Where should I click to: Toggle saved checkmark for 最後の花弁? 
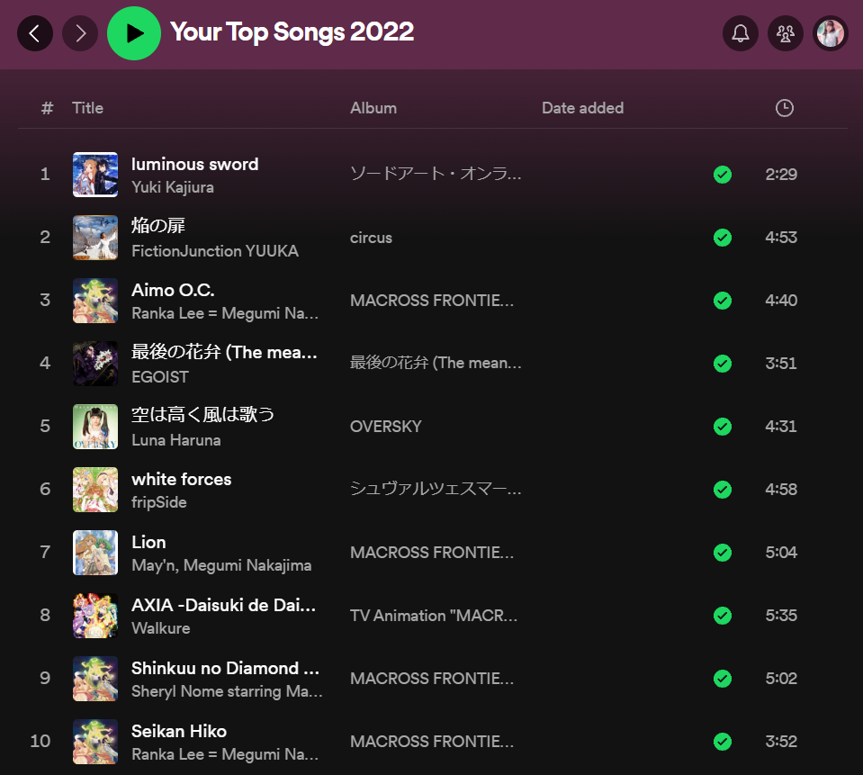(x=722, y=364)
